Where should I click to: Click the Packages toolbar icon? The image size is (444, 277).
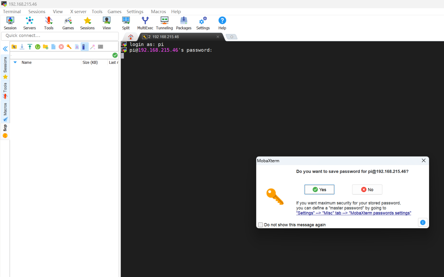(x=184, y=23)
